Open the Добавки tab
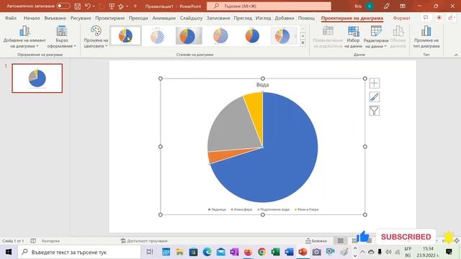Screen dimensions: 461x259 coord(285,18)
